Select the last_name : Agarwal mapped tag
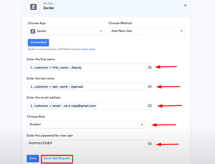 pyautogui.click(x=57, y=87)
